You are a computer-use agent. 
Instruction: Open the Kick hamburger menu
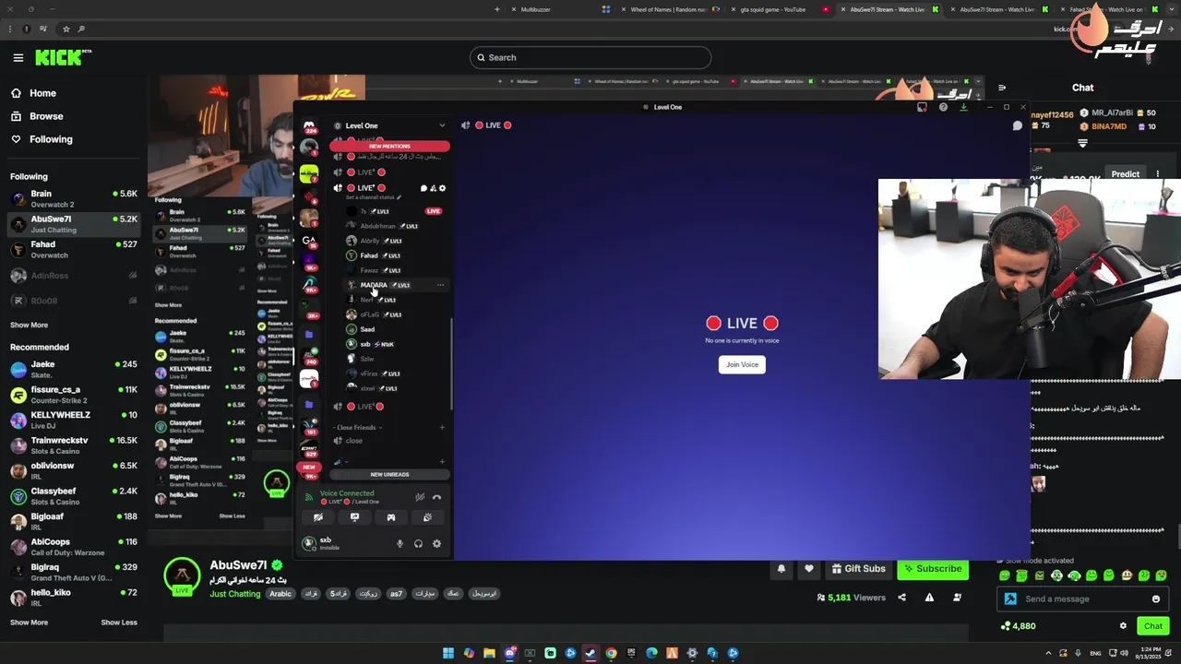click(x=18, y=57)
